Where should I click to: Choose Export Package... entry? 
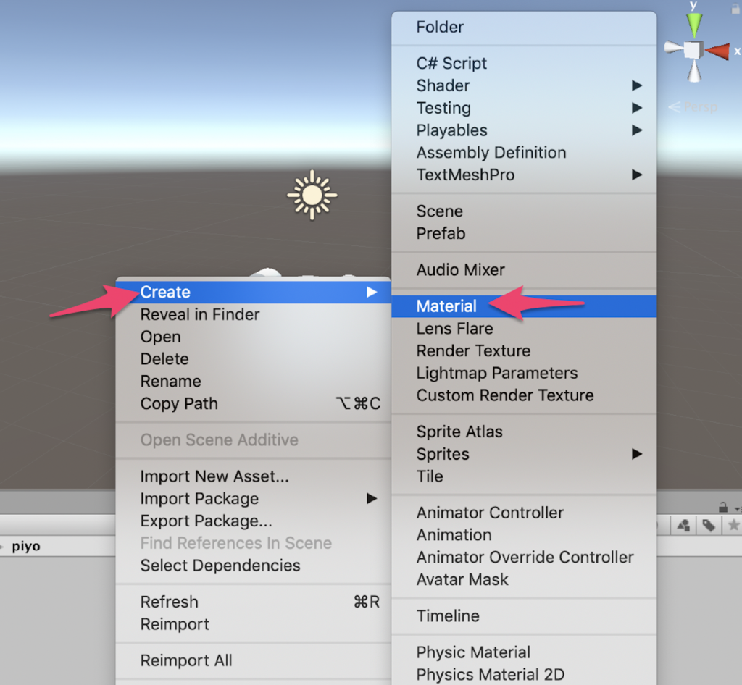coord(253,521)
